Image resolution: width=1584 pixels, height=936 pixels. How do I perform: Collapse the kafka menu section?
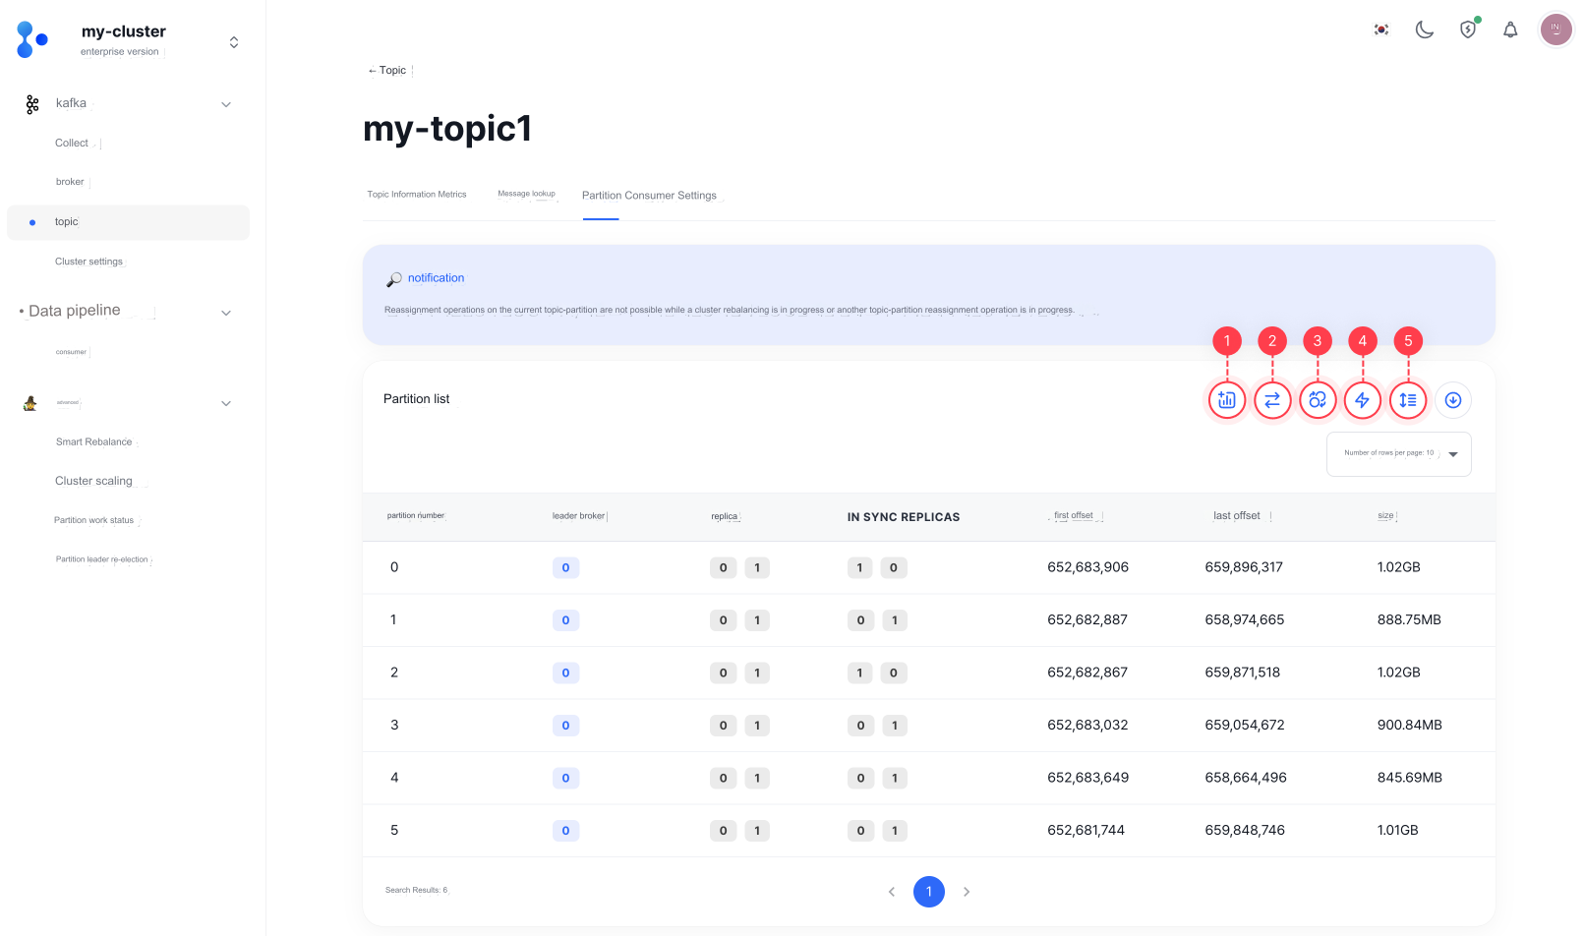226,104
